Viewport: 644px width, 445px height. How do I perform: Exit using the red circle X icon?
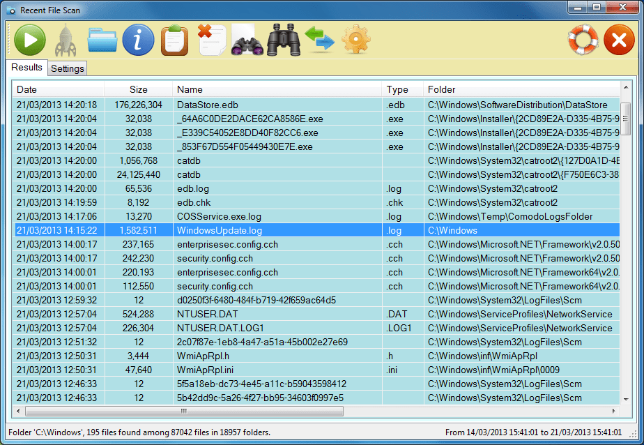[620, 40]
